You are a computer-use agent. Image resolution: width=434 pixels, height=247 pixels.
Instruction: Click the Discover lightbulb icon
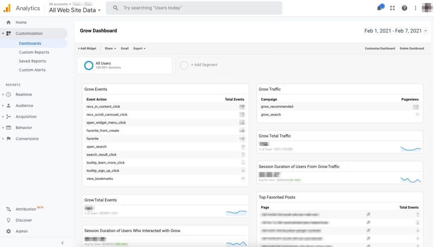pos(8,220)
